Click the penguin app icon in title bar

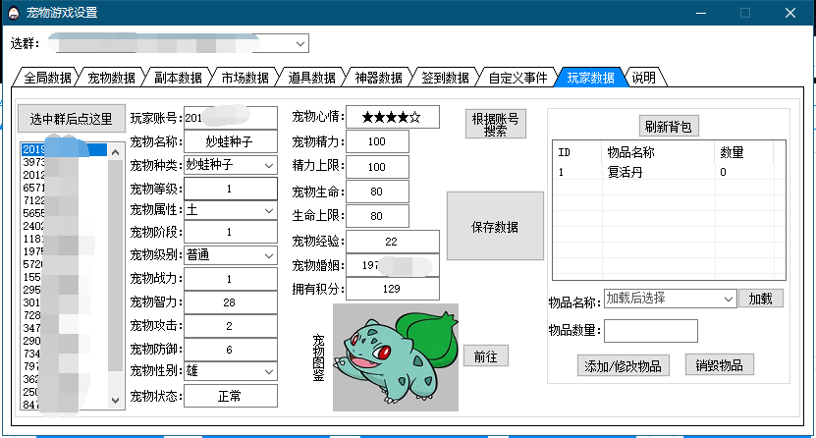[x=14, y=13]
